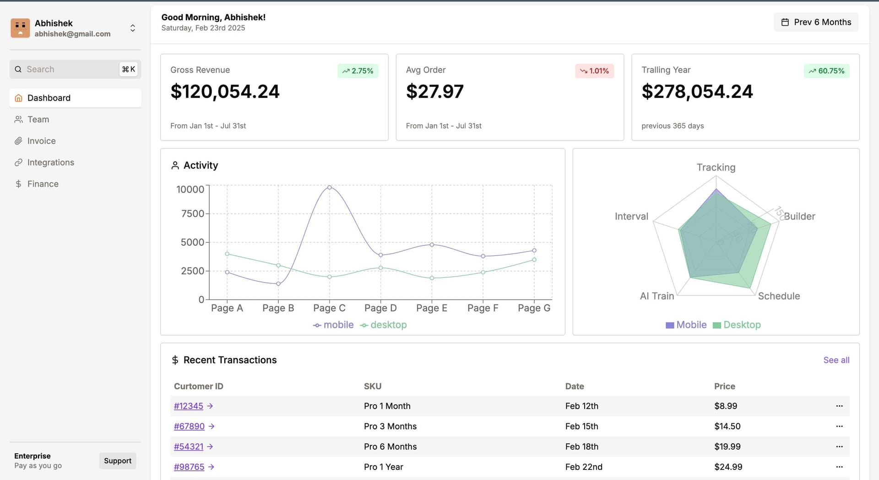Screen dimensions: 879x480
Task: Click the purple Mobile swatch in radar legend
Action: [670, 325]
